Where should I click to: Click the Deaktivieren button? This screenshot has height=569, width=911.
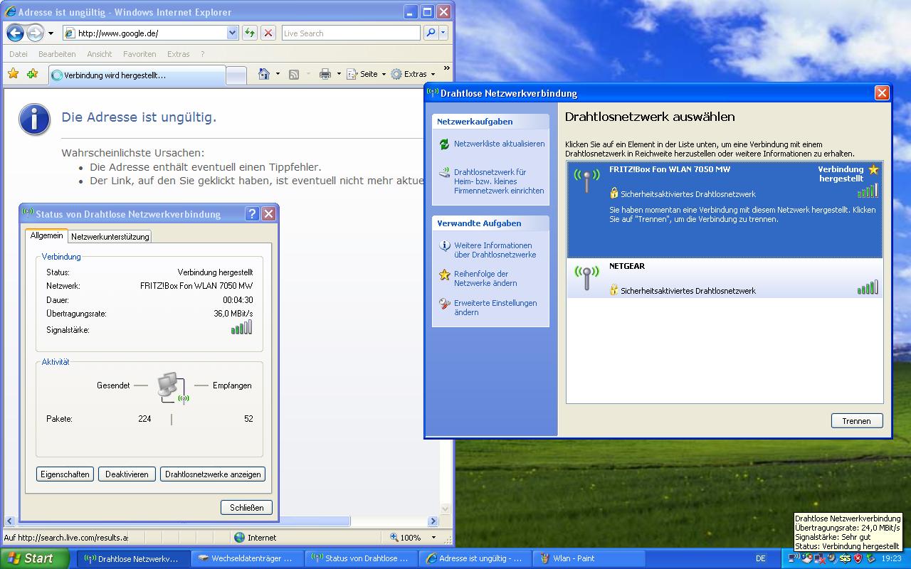point(127,474)
